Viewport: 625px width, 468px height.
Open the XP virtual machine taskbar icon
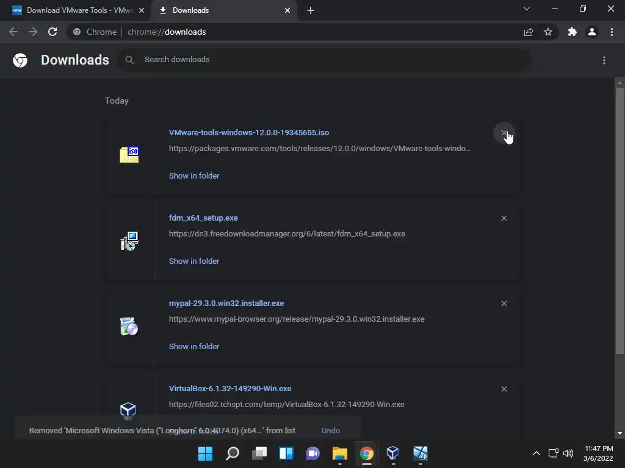point(420,453)
